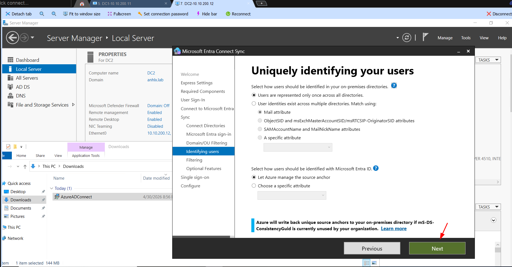Open the Home tab in File Explorer
Image resolution: width=512 pixels, height=267 pixels.
click(x=21, y=155)
